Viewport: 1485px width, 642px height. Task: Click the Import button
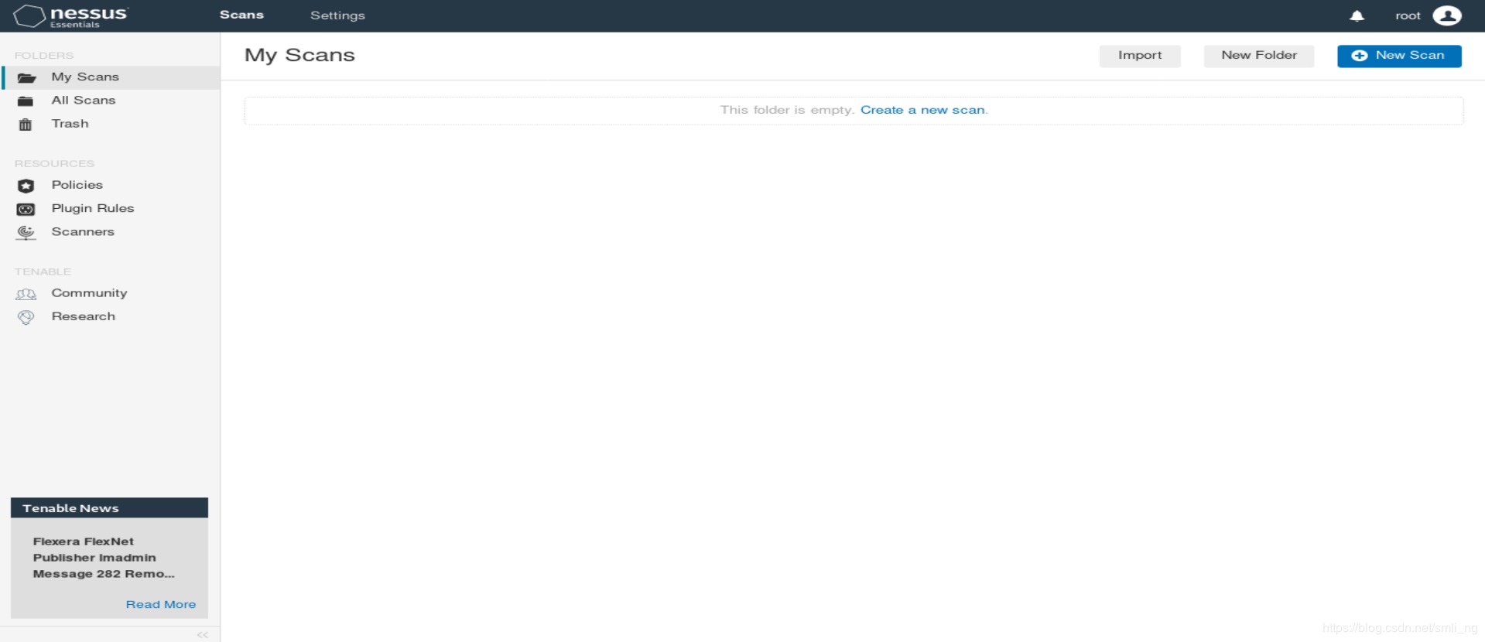1140,56
